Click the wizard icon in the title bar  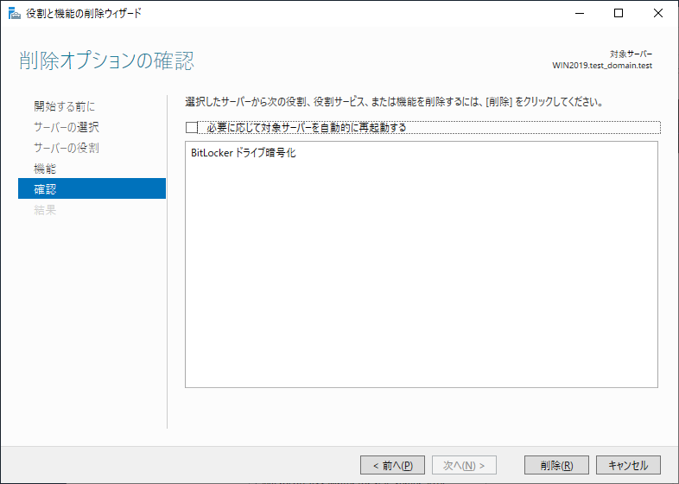(x=15, y=14)
